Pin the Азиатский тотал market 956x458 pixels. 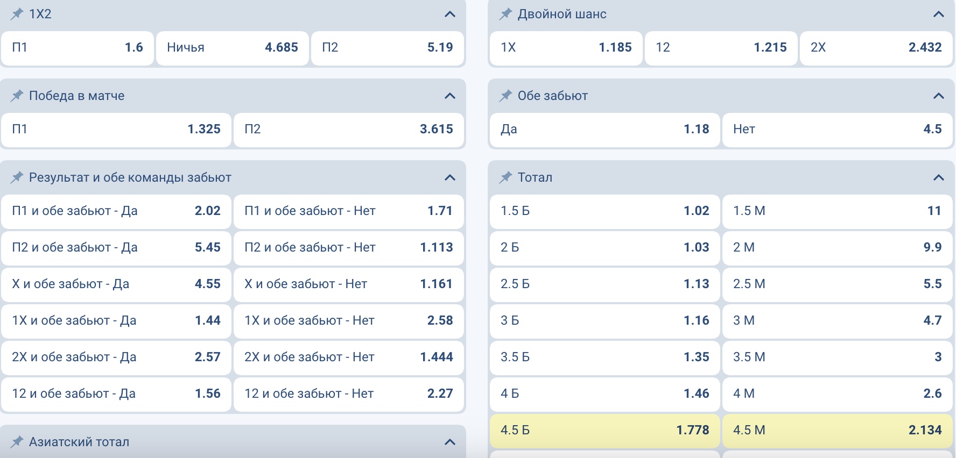17,442
